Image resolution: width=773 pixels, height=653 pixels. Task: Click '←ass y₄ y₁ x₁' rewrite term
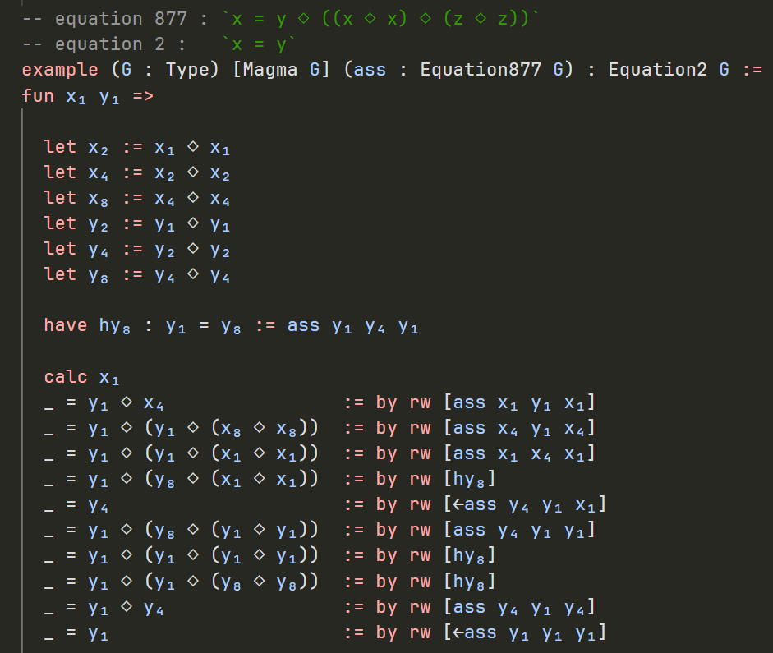point(524,505)
